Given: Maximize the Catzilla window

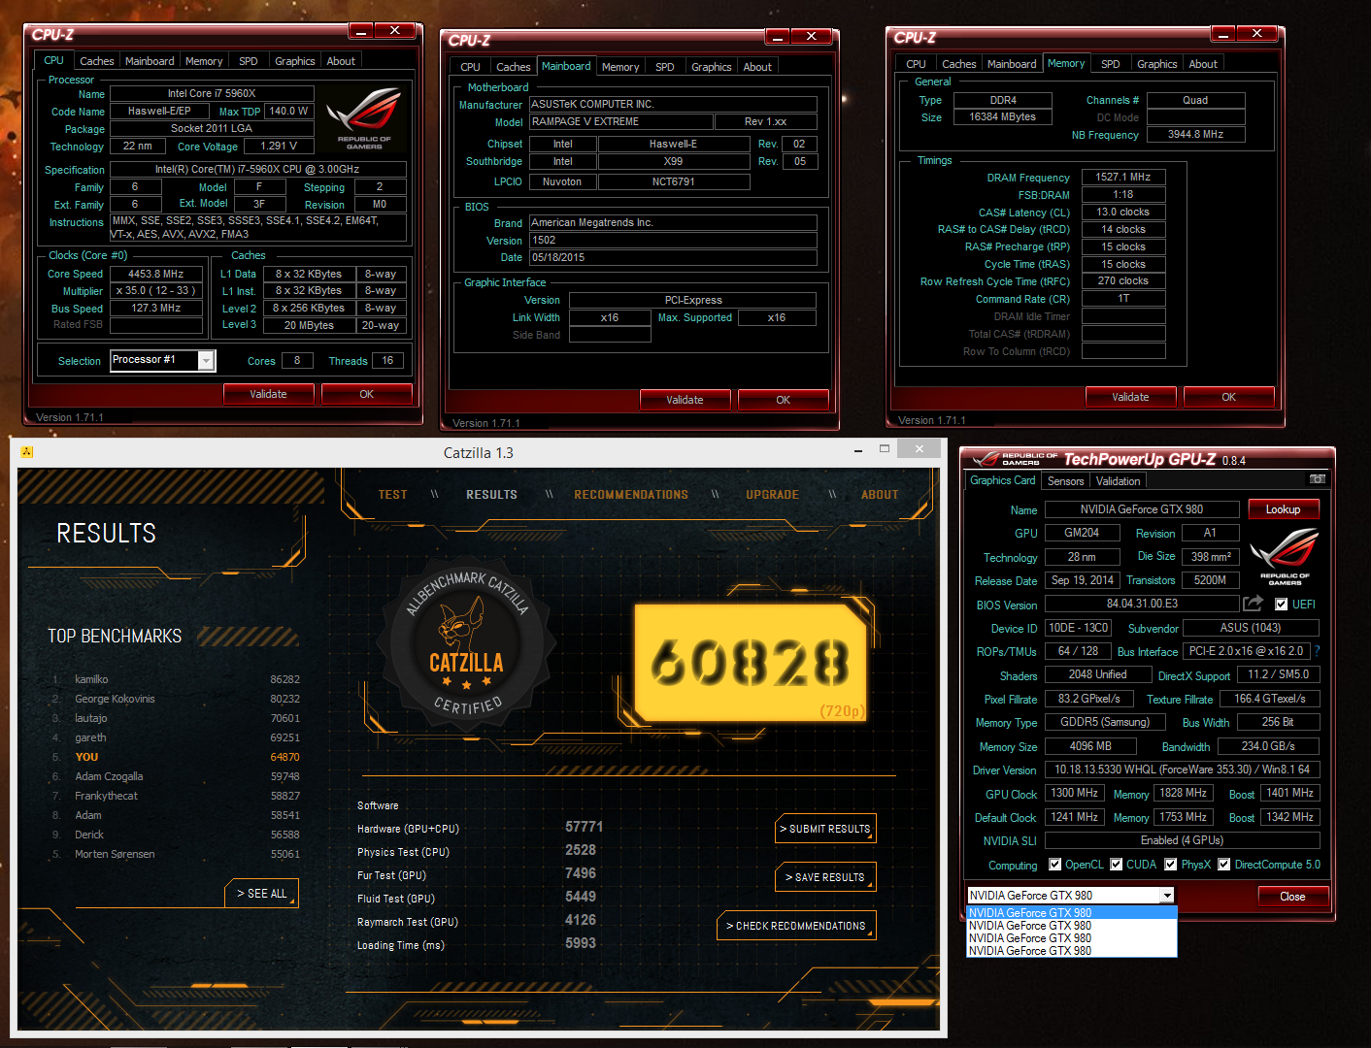Looking at the screenshot, I should (885, 449).
